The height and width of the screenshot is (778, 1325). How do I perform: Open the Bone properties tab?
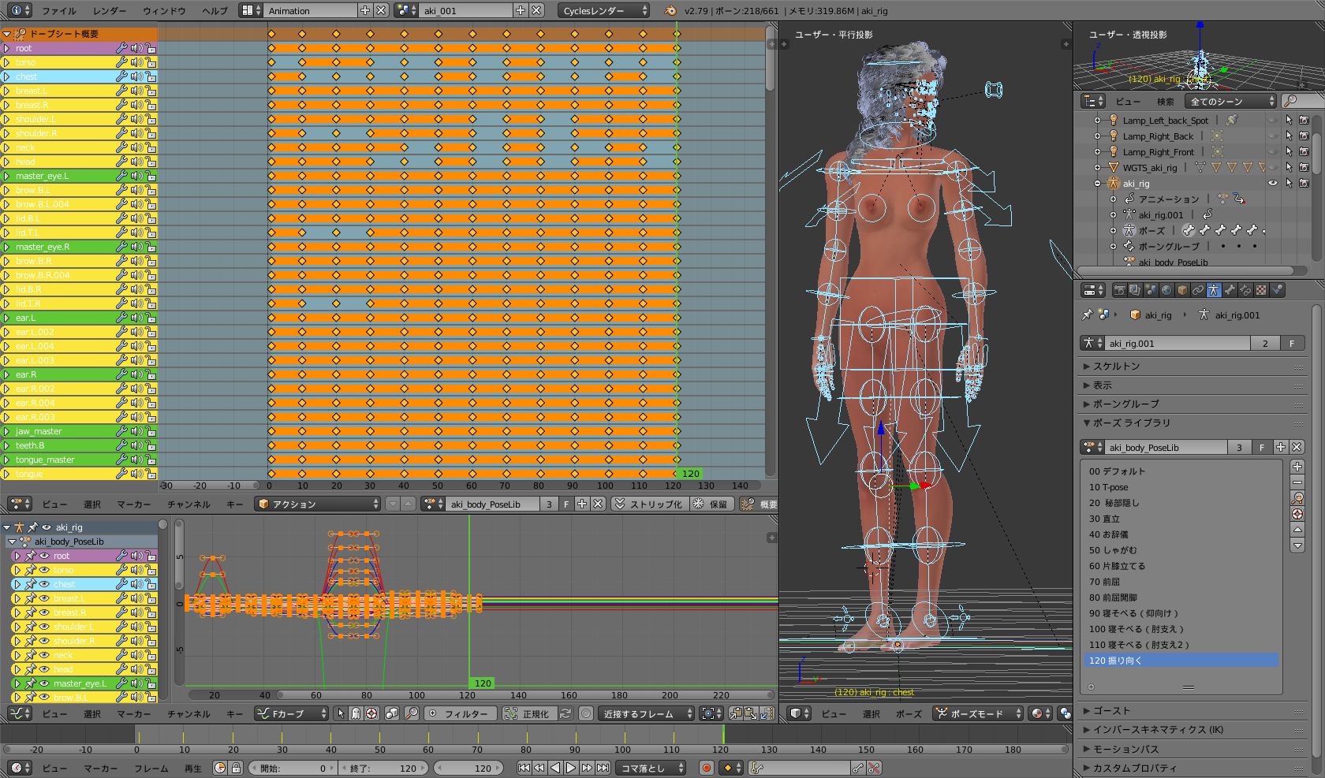click(1230, 290)
